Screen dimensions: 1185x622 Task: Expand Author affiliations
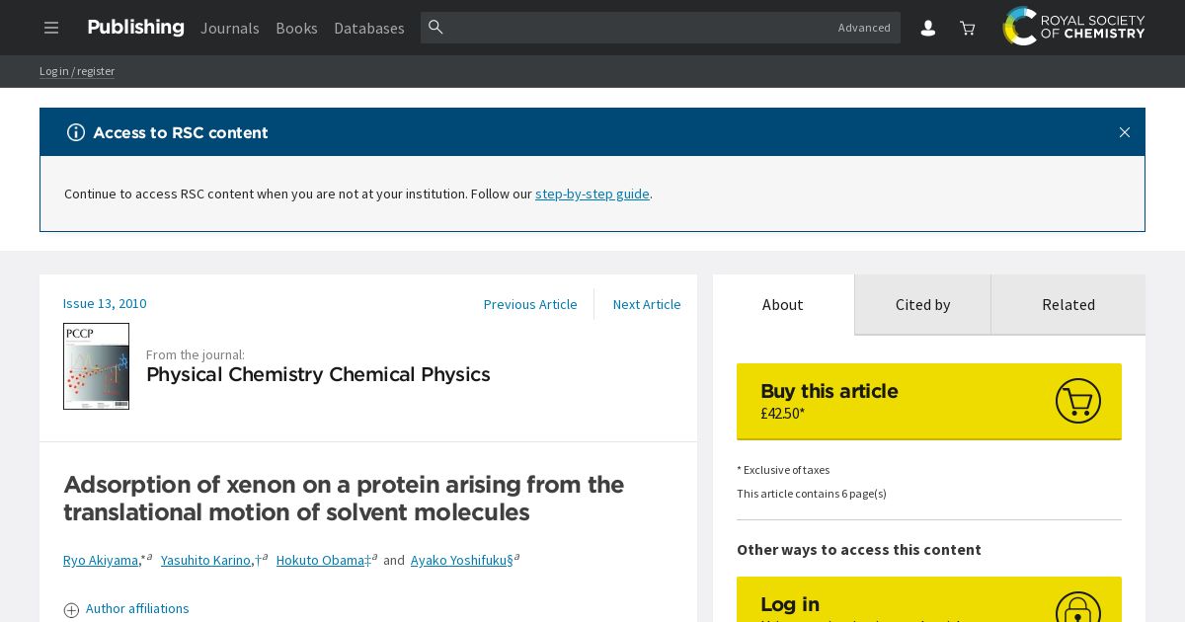[x=126, y=609]
